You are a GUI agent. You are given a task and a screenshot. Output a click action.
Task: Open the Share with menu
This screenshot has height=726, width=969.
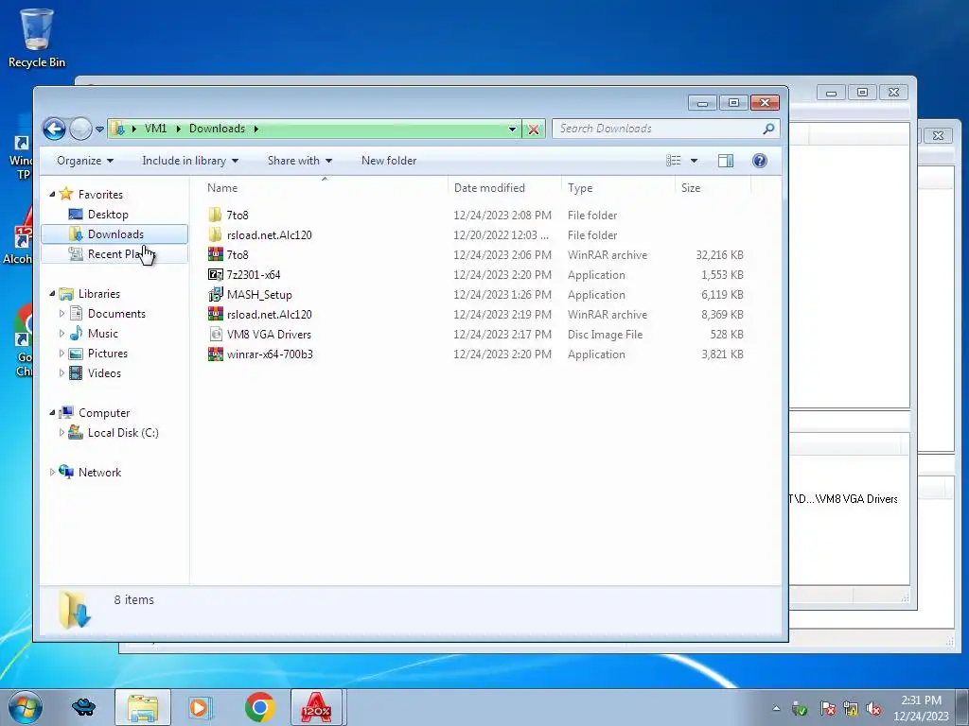click(300, 161)
